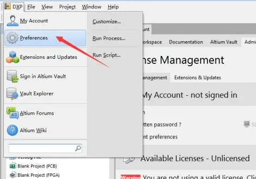
Task: Choose Preferences from the DXP menu
Action: tap(45, 38)
